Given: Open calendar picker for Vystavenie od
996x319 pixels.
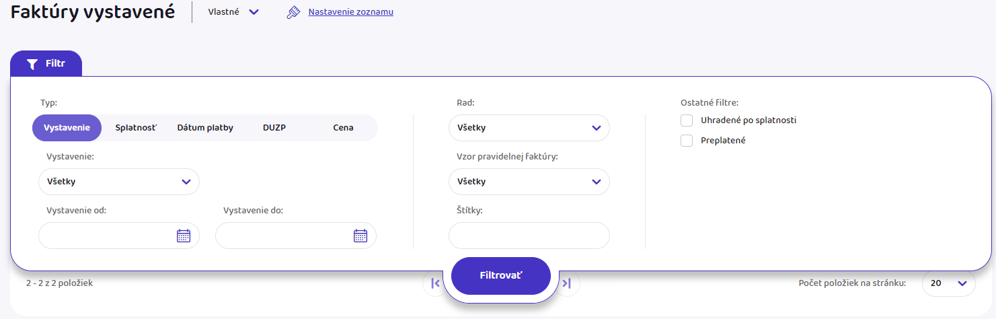Looking at the screenshot, I should (x=184, y=236).
